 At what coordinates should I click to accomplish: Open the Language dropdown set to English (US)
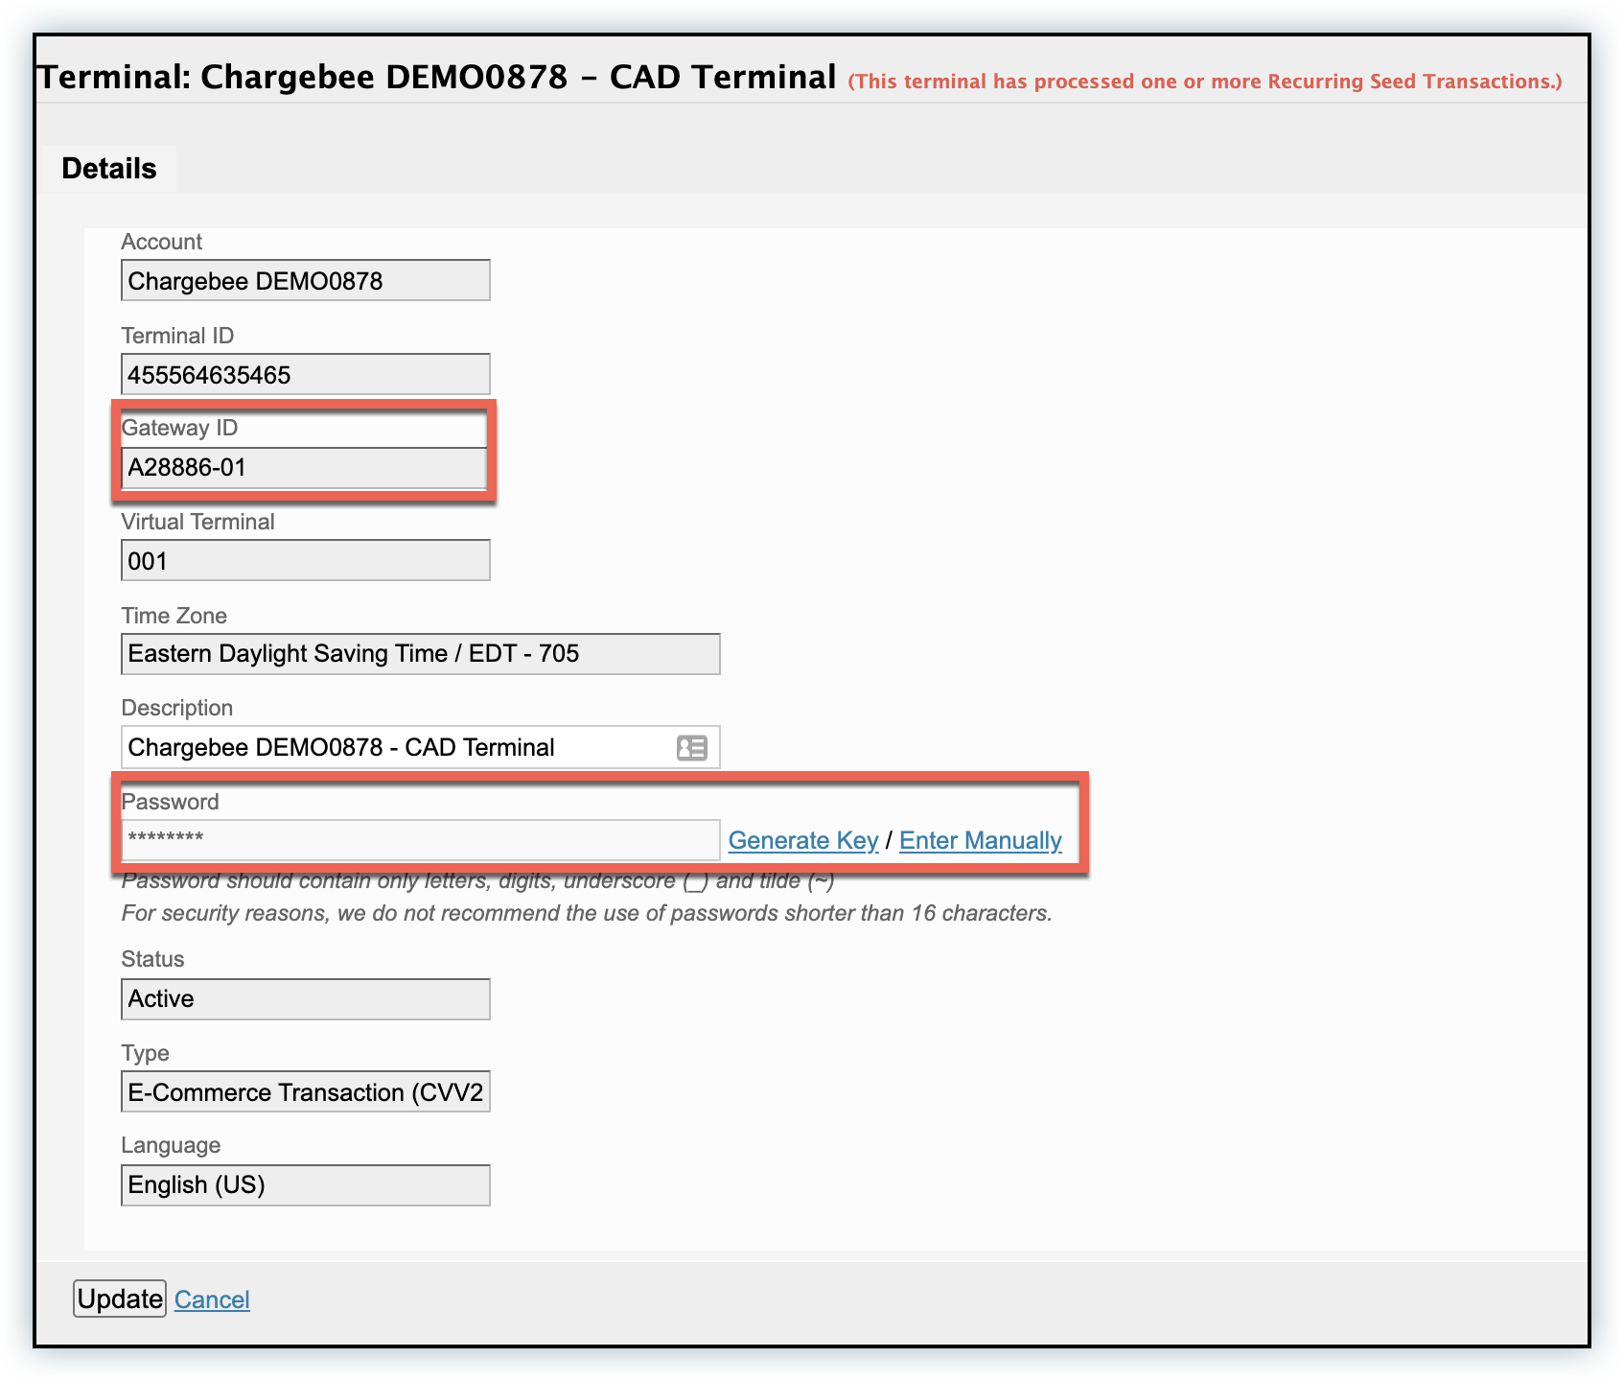[x=305, y=1185]
